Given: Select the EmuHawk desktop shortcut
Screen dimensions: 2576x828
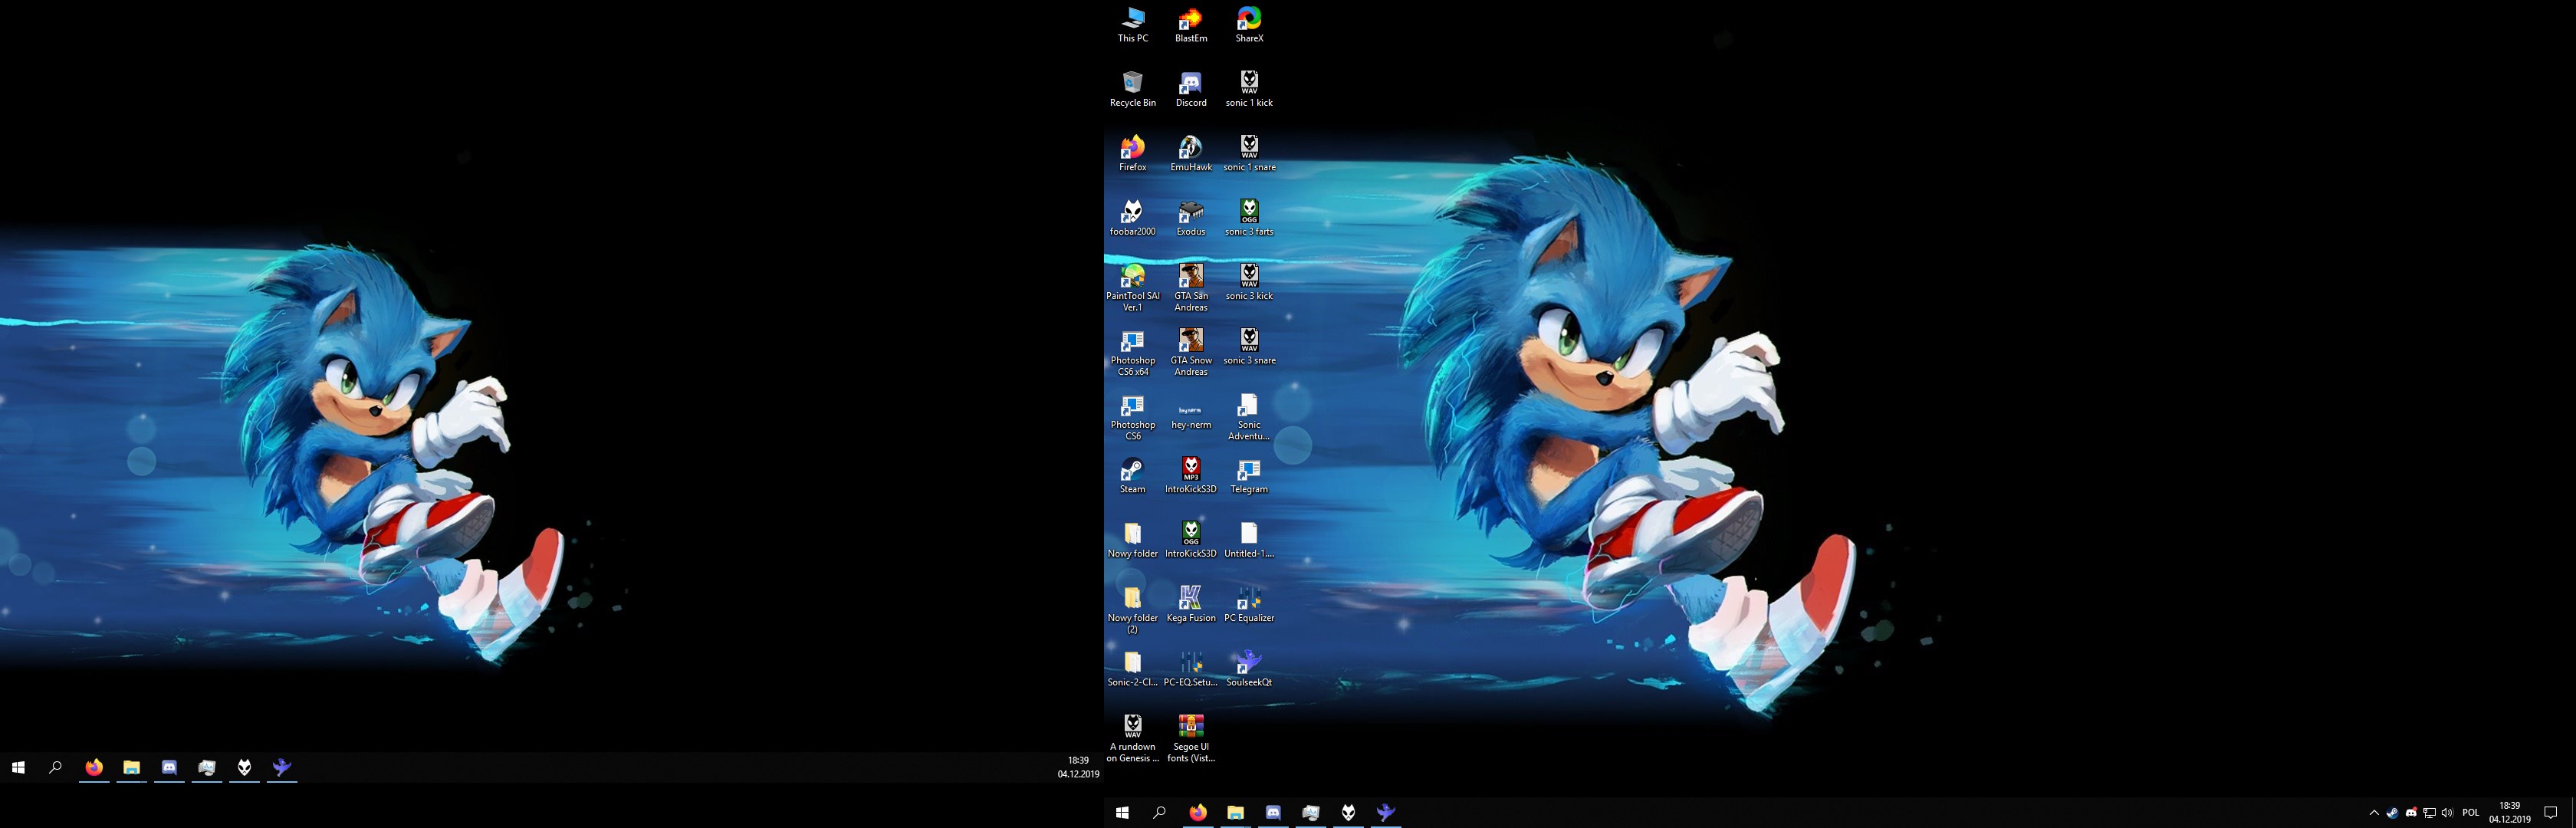Looking at the screenshot, I should point(1190,154).
